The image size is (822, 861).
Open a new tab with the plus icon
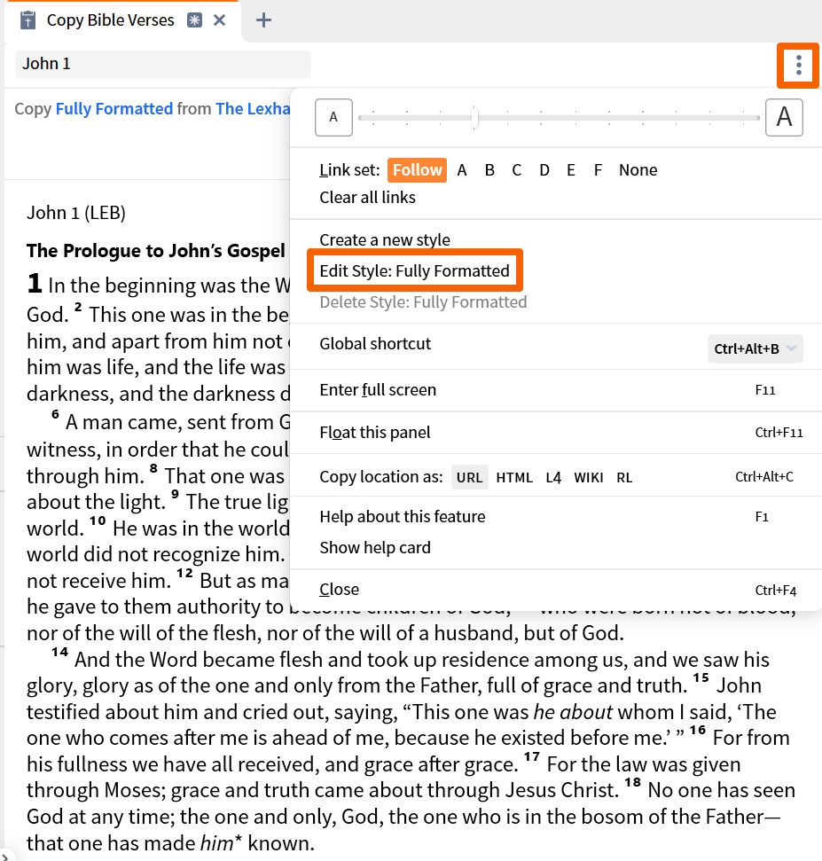pos(263,20)
